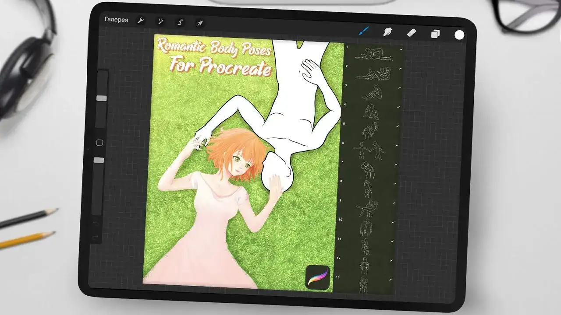Click the brush size slider handle
Screen dimensions: 561x315
(102, 98)
